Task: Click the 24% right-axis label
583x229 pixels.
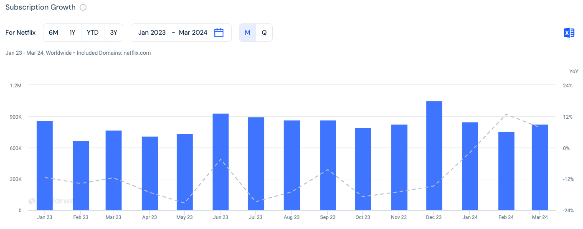Action: (x=568, y=86)
